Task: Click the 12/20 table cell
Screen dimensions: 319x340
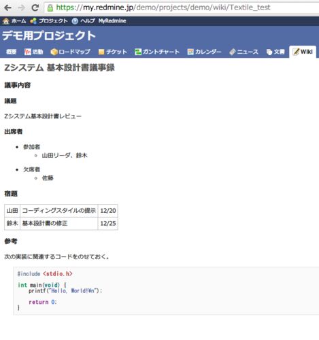Action: pos(108,211)
